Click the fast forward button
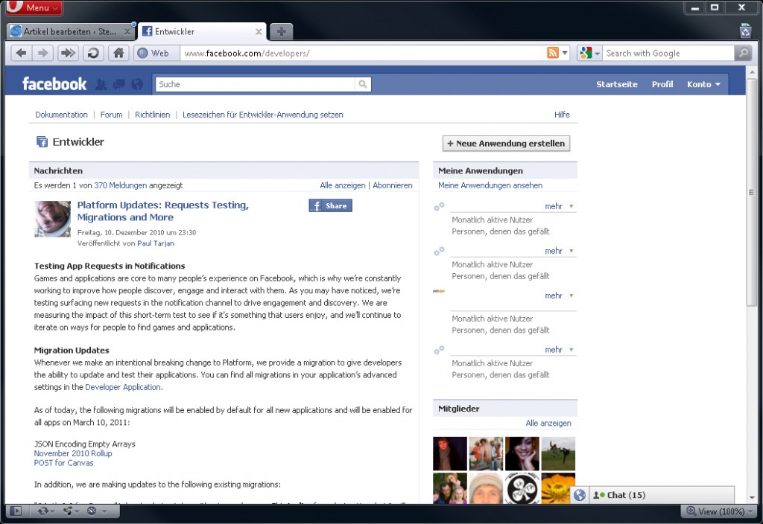The image size is (763, 524). pos(68,53)
